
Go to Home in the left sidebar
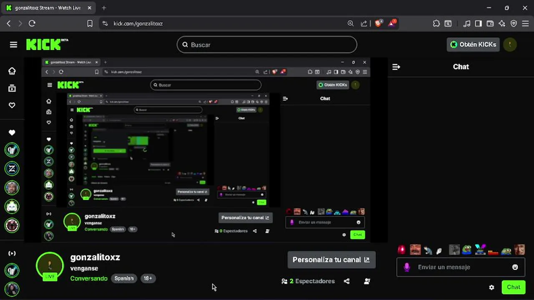click(x=12, y=71)
